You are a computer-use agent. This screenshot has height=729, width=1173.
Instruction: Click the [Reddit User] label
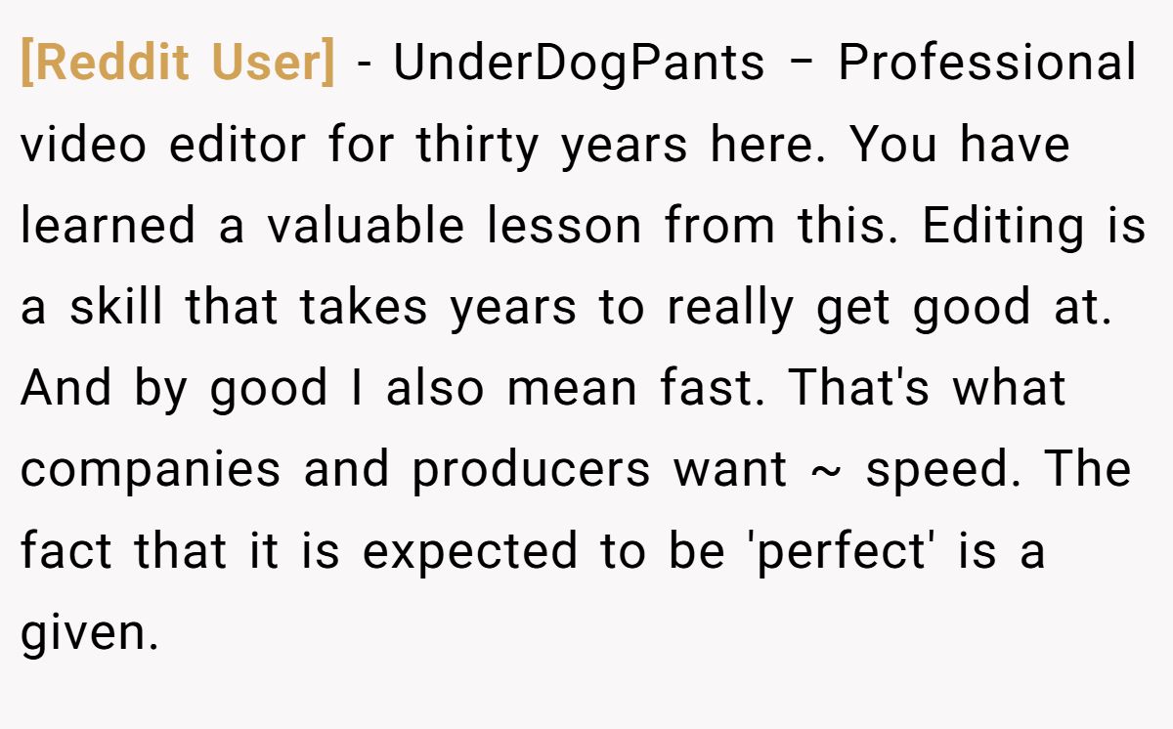click(x=177, y=64)
